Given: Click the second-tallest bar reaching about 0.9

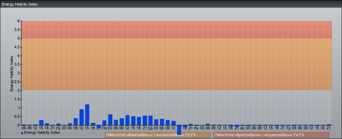Looking at the screenshot, I should [x=81, y=117].
